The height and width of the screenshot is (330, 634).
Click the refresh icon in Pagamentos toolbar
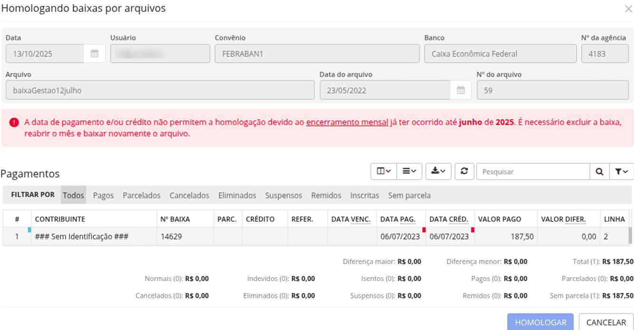pyautogui.click(x=464, y=171)
